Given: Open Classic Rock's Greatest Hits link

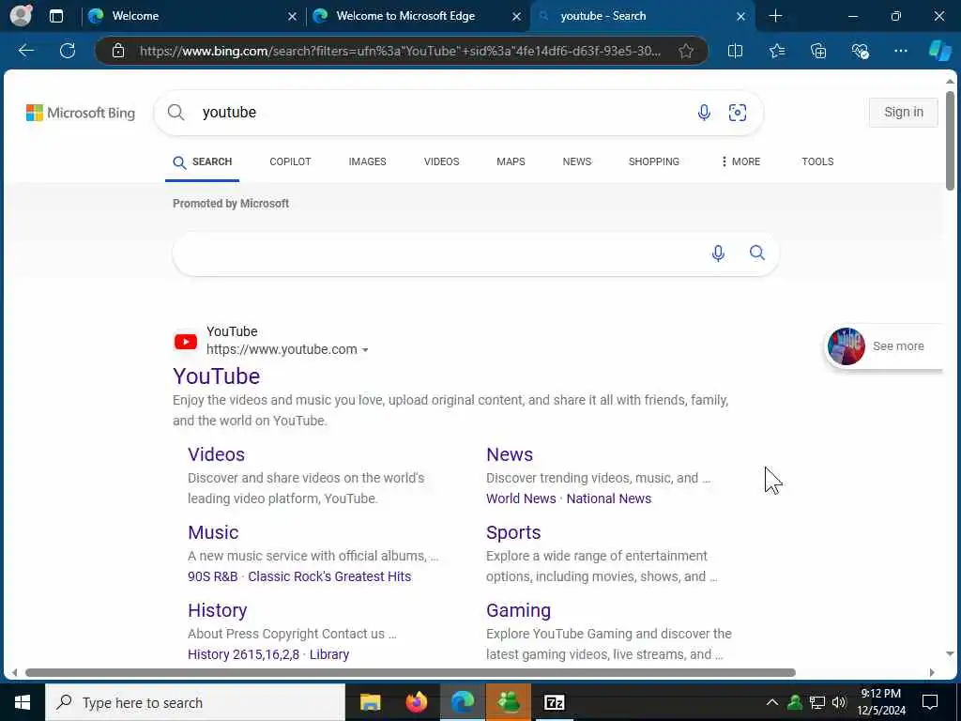Looking at the screenshot, I should 329,576.
